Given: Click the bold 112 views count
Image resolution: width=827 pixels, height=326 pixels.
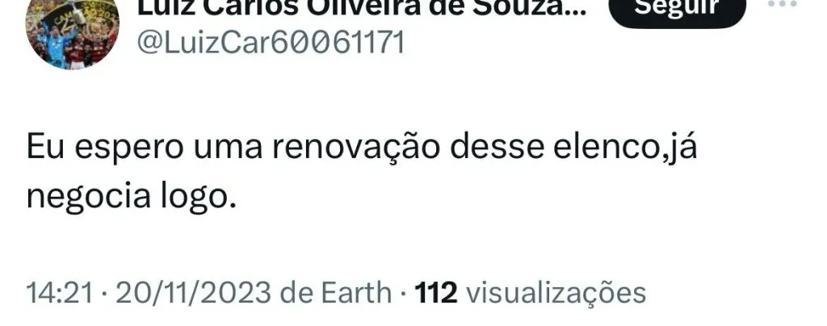Looking at the screenshot, I should (435, 293).
